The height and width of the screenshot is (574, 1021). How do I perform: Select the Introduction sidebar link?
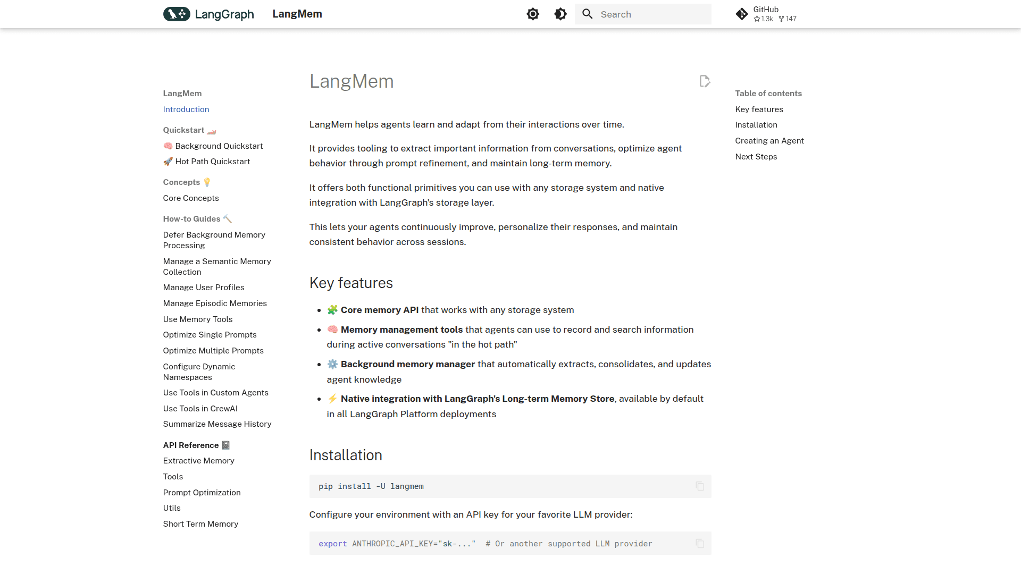(186, 109)
